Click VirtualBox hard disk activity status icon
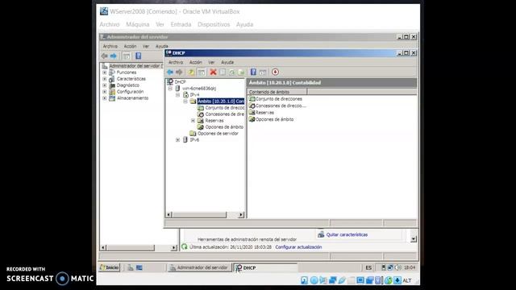The width and height of the screenshot is (516, 290). 305,280
